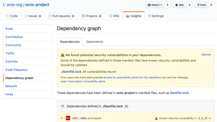Screen dimensions: 217x122
Task: Open Community in the sidebar
Action: [x=28, y=45]
